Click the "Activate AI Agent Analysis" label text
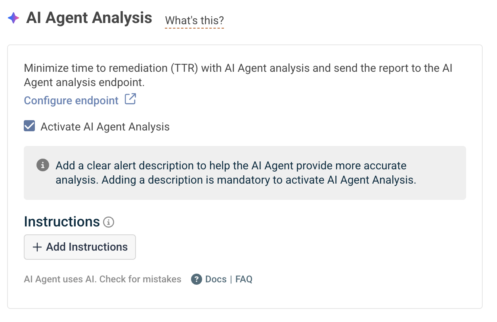 click(105, 127)
